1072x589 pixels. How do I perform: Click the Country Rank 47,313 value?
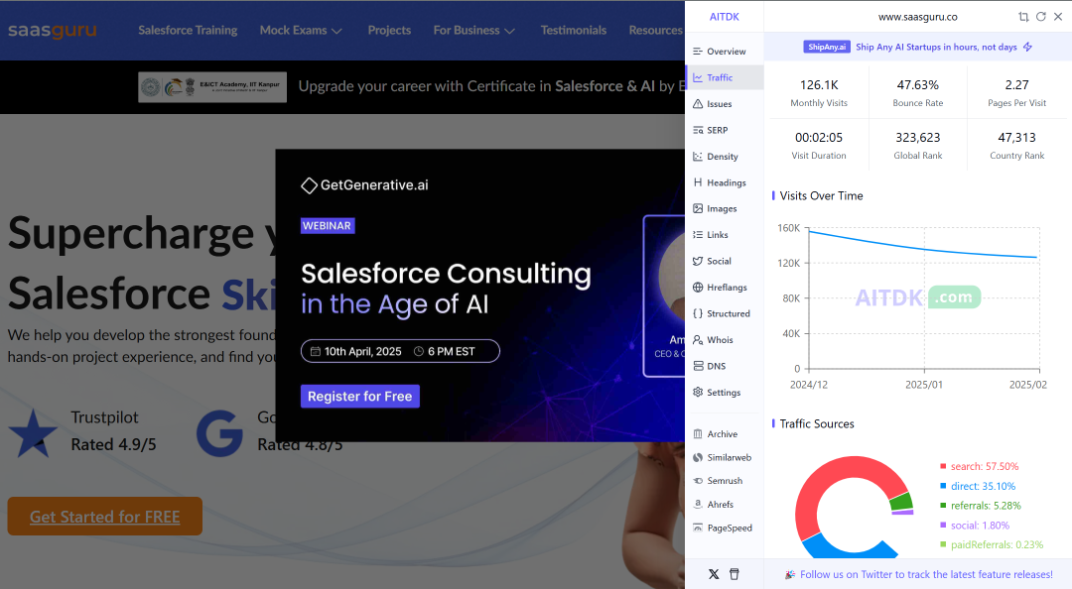point(1016,138)
